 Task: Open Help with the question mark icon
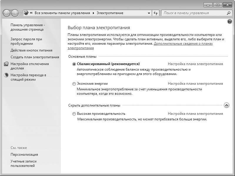[229, 21]
